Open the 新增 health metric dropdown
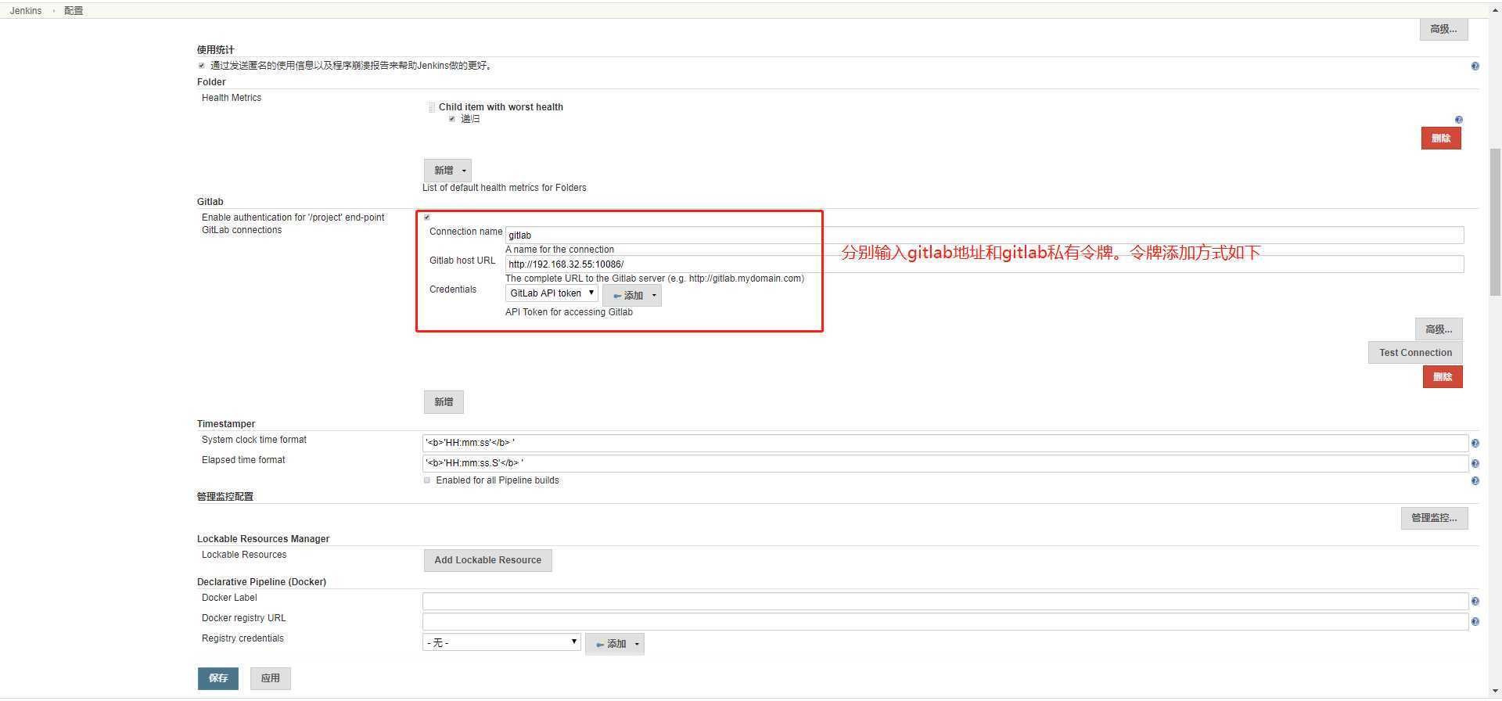Viewport: 1502px width, 701px height. pos(447,171)
